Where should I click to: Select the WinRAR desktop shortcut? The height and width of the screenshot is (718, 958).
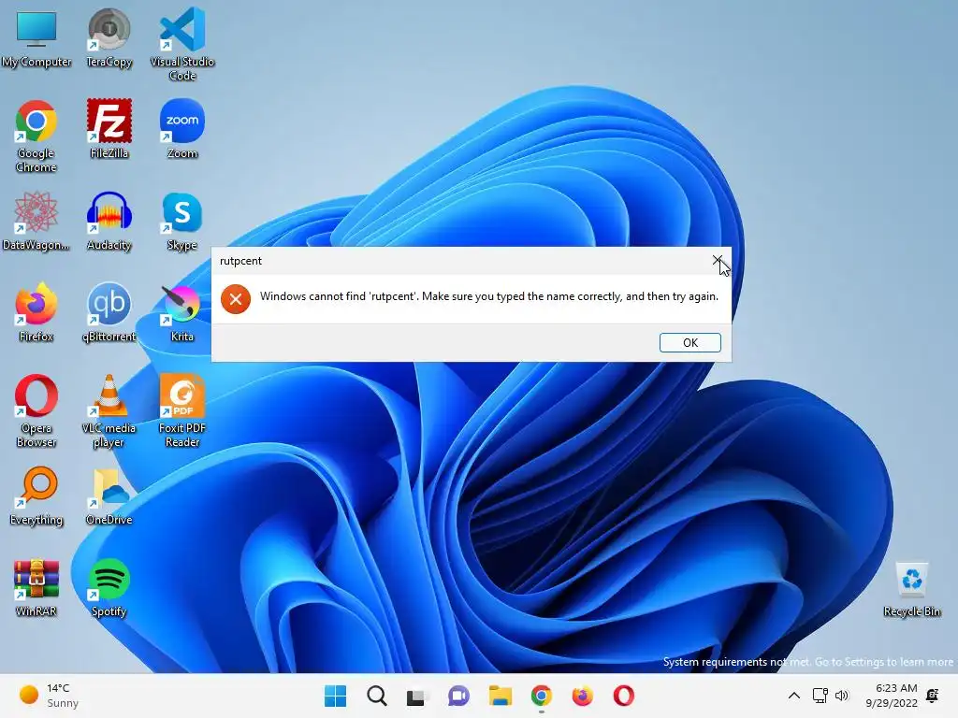tap(36, 587)
